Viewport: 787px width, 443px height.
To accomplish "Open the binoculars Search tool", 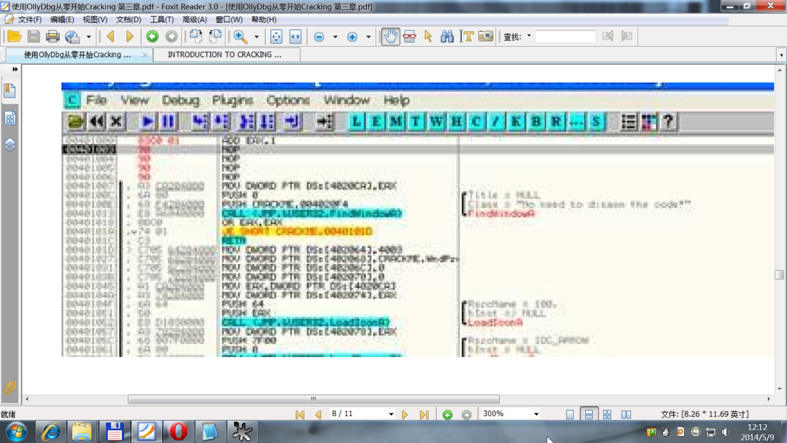I will [447, 37].
